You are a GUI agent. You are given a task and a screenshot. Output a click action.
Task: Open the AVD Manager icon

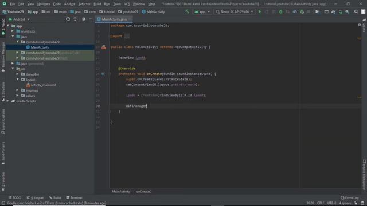[x=340, y=11]
